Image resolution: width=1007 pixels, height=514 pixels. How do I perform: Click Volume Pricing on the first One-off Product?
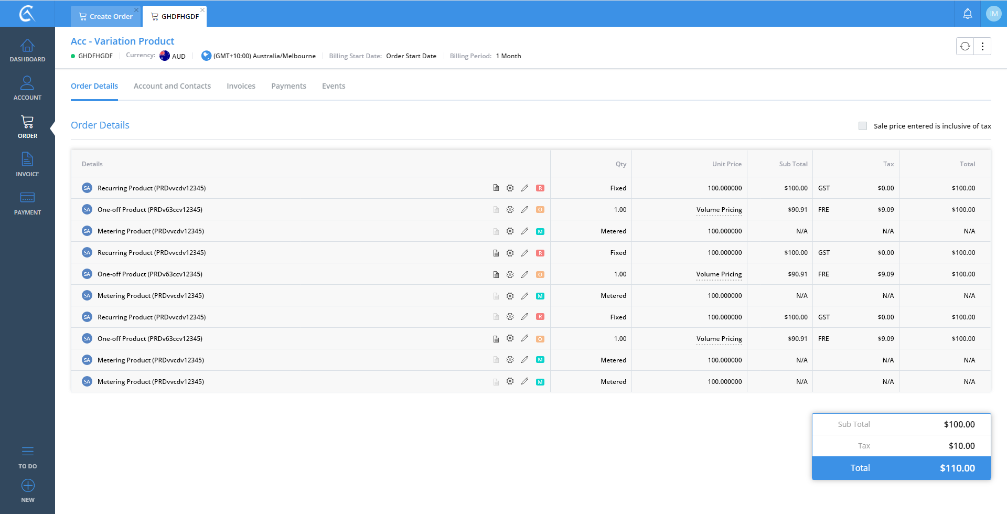tap(719, 210)
